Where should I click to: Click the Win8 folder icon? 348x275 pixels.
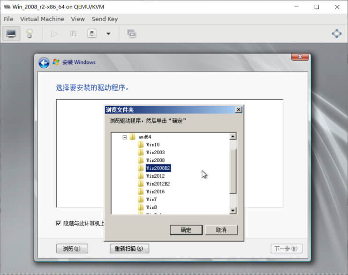tap(141, 207)
